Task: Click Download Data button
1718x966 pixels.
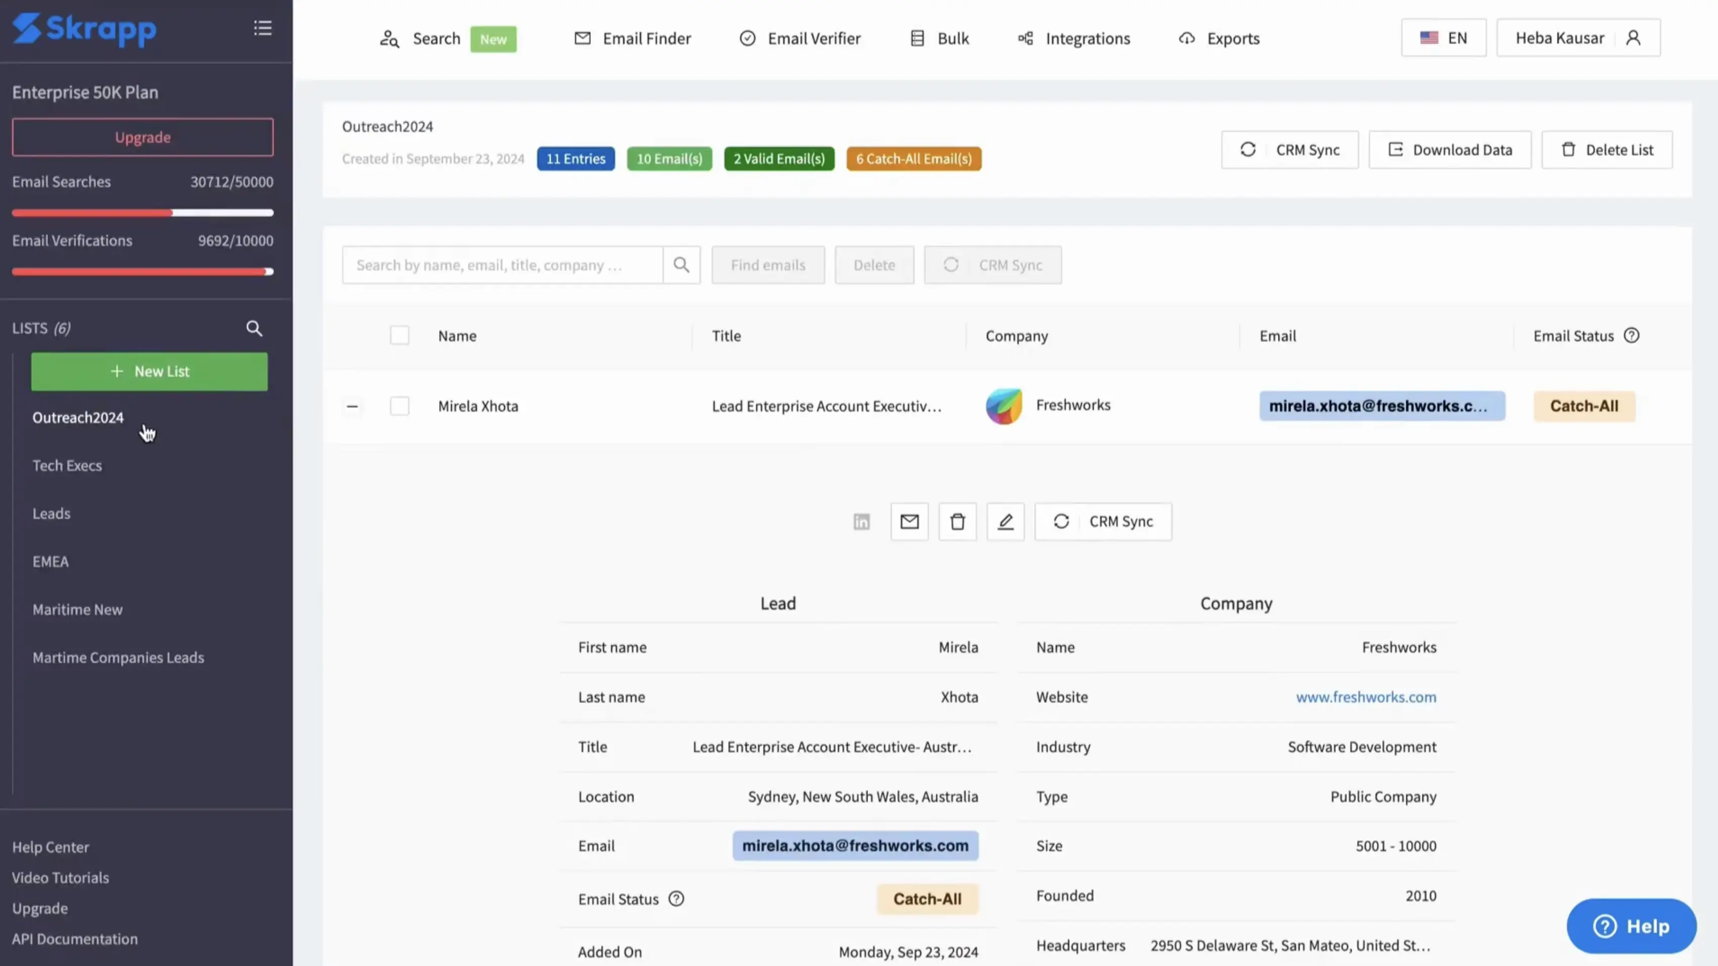Action: coord(1450,150)
